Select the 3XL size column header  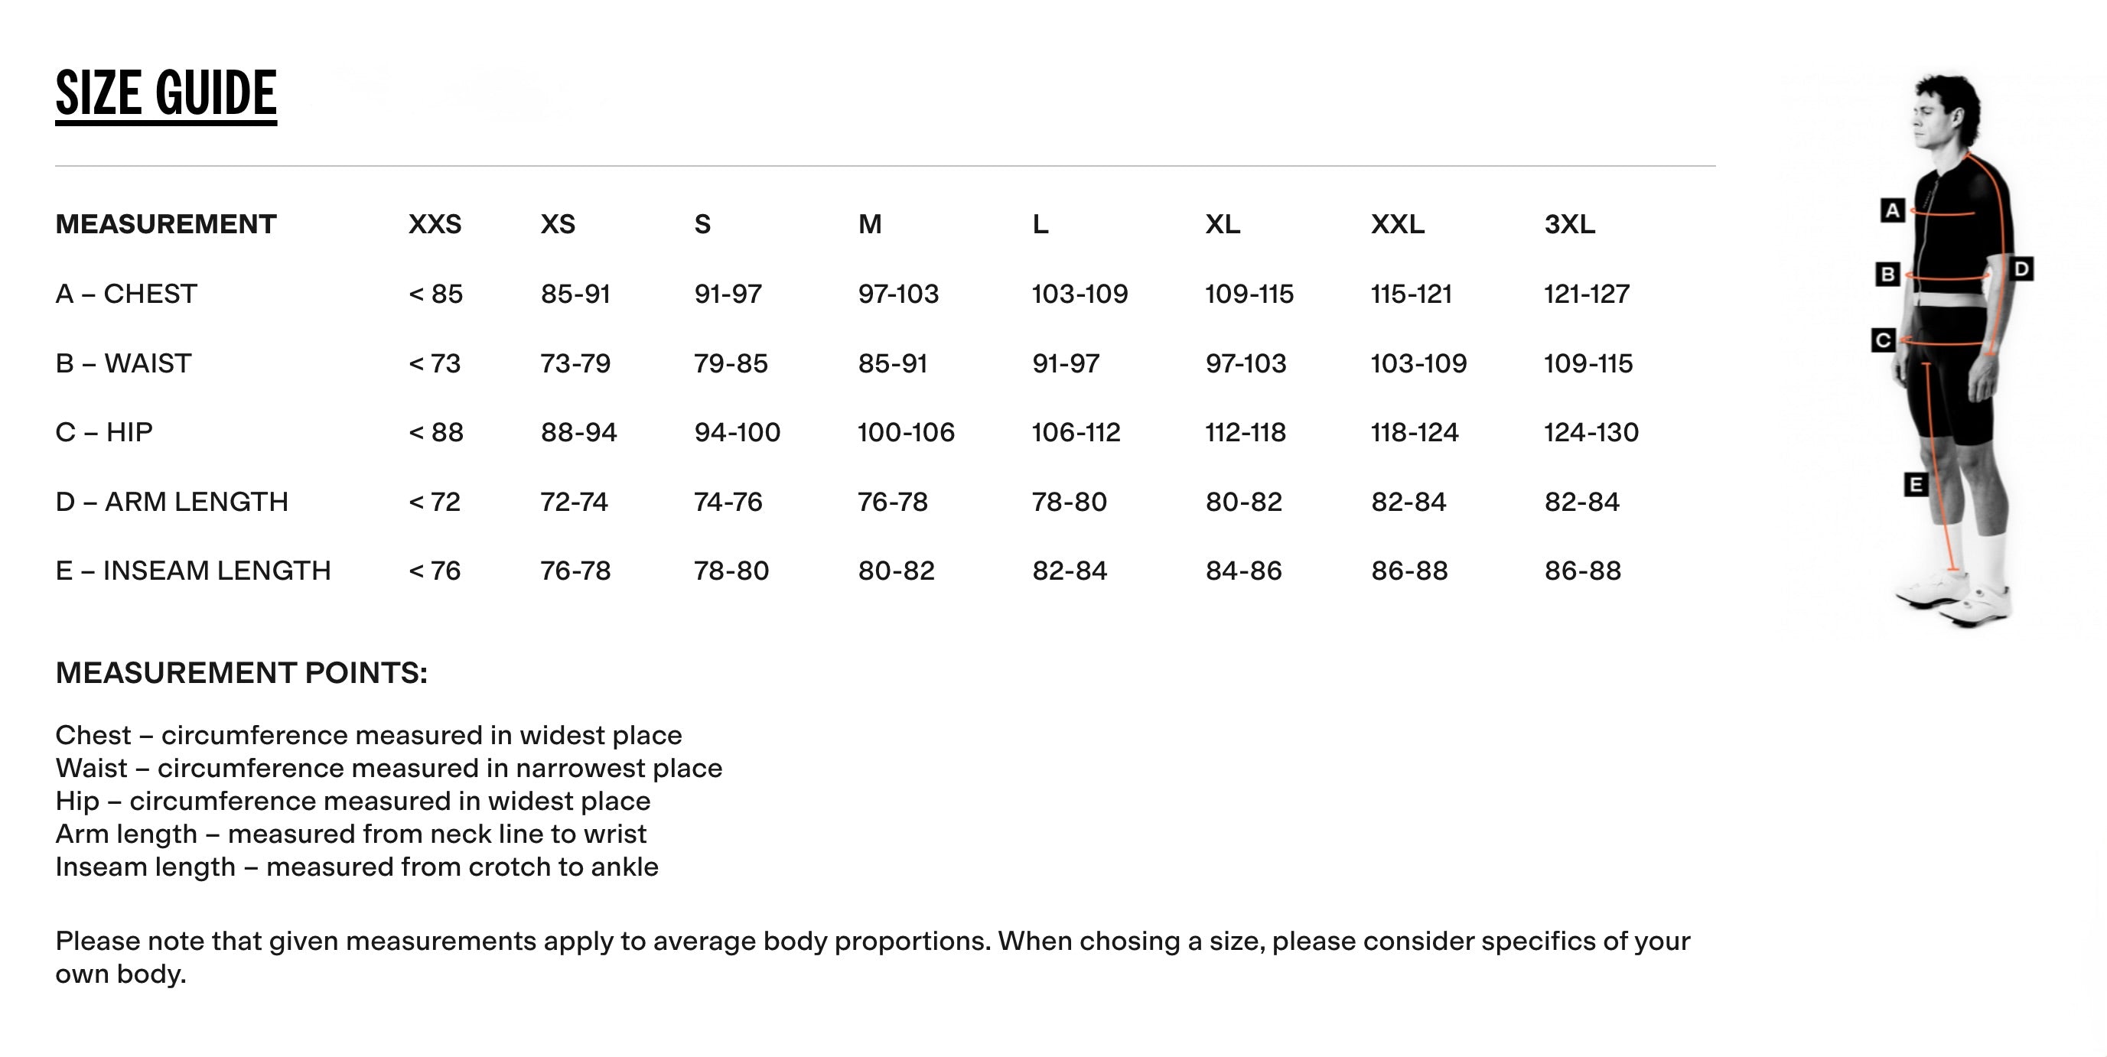click(x=1569, y=224)
